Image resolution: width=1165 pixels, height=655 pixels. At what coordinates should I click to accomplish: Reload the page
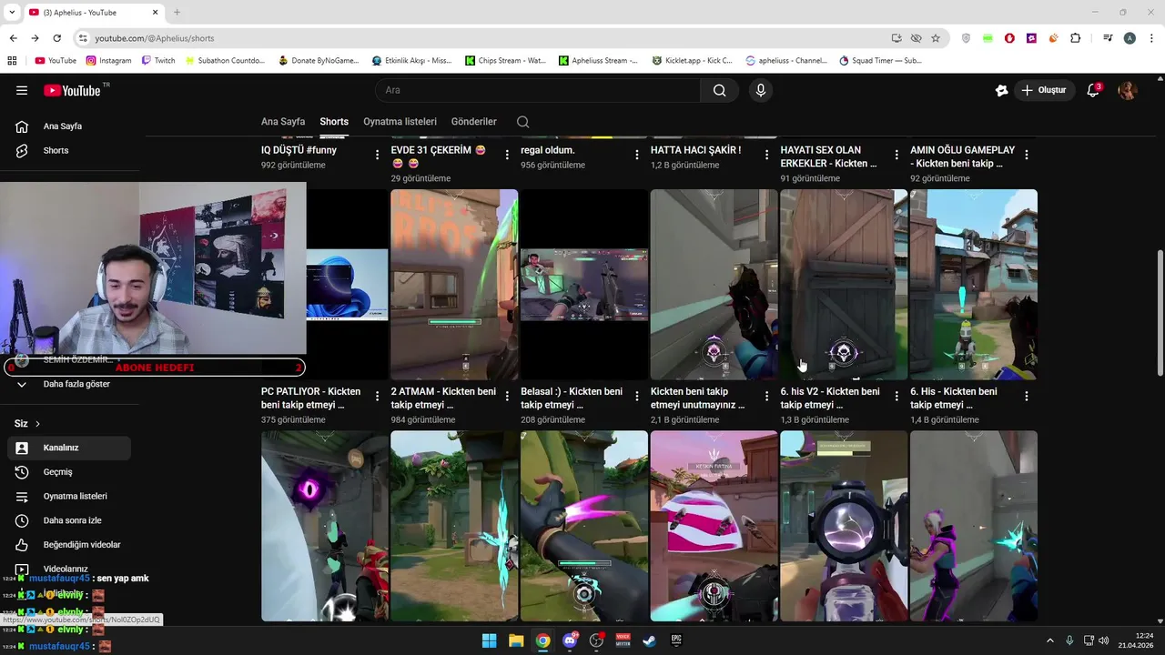click(x=56, y=38)
